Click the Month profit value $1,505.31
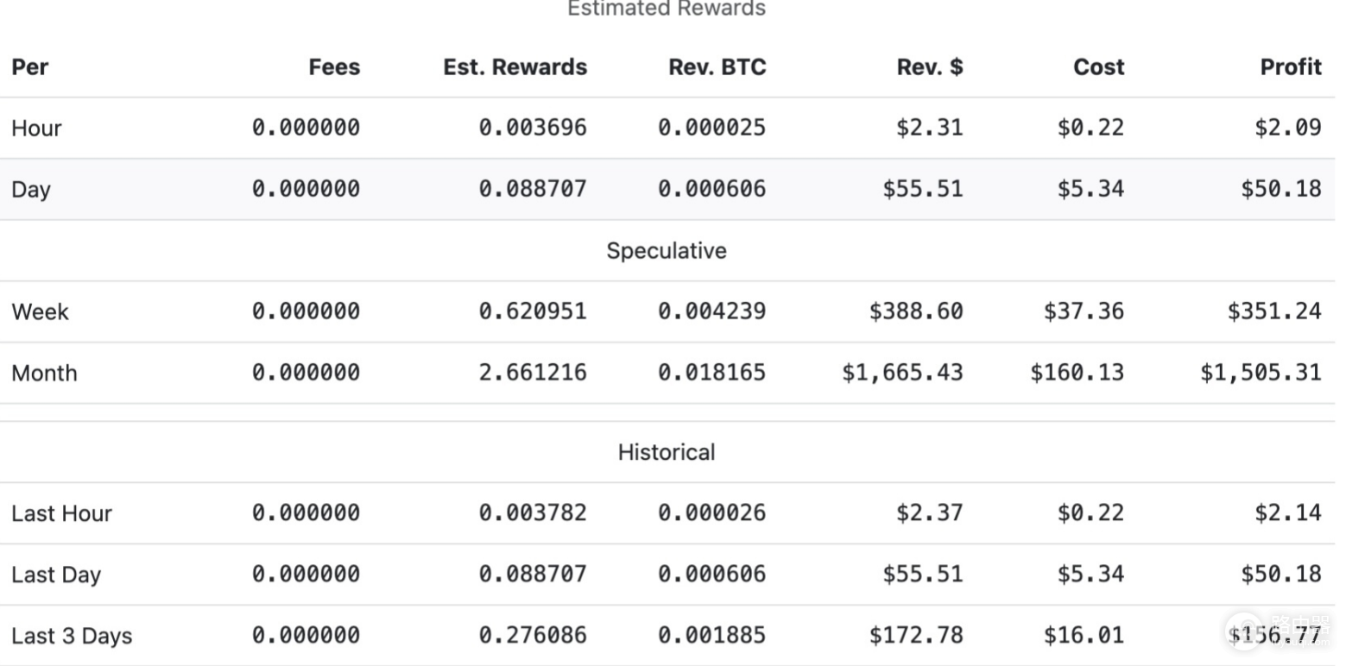 coord(1261,373)
